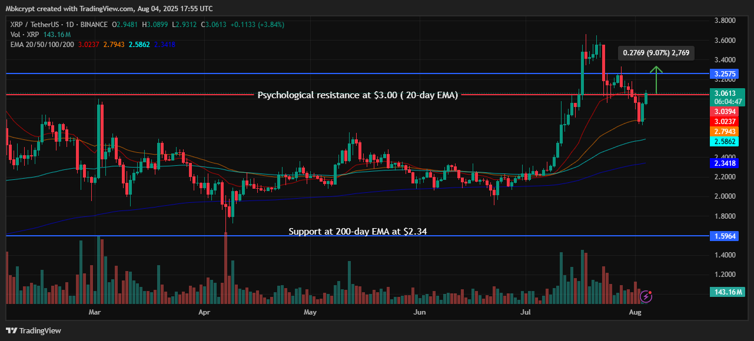The height and width of the screenshot is (341, 754).
Task: Click the 1.5964 support price label
Action: (725, 236)
